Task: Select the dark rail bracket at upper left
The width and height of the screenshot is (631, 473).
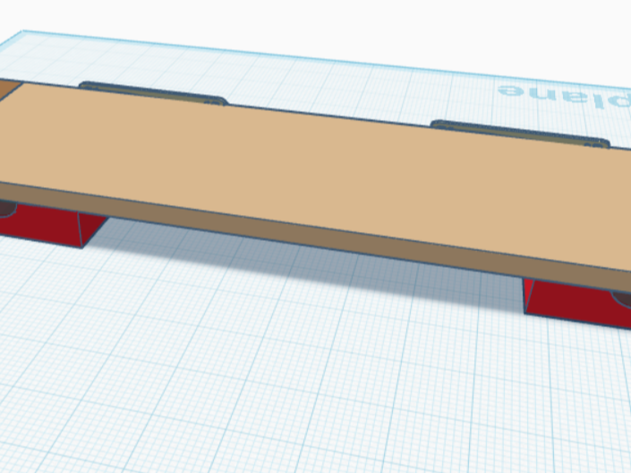Action: click(x=153, y=93)
